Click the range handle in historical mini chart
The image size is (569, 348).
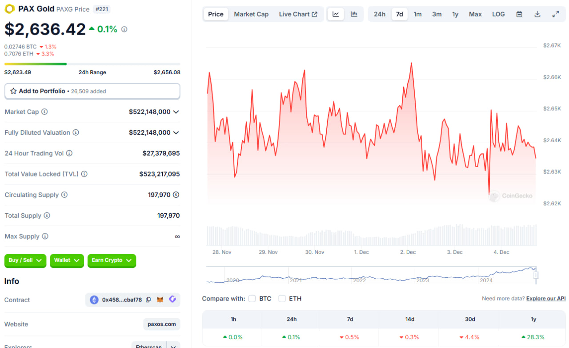click(536, 276)
